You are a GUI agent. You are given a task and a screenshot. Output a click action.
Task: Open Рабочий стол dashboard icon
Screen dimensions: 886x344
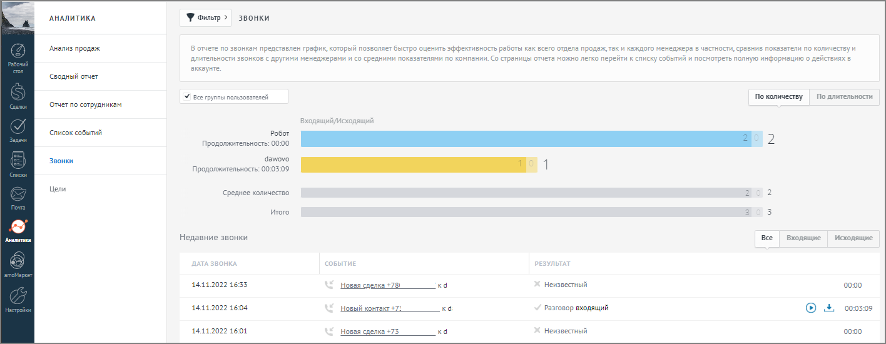pos(18,58)
